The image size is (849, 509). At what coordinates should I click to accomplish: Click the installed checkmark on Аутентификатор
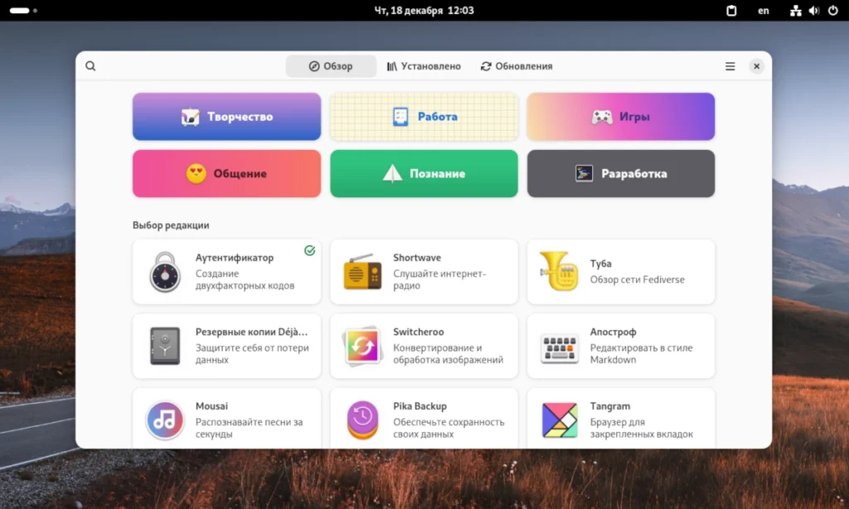pos(310,250)
